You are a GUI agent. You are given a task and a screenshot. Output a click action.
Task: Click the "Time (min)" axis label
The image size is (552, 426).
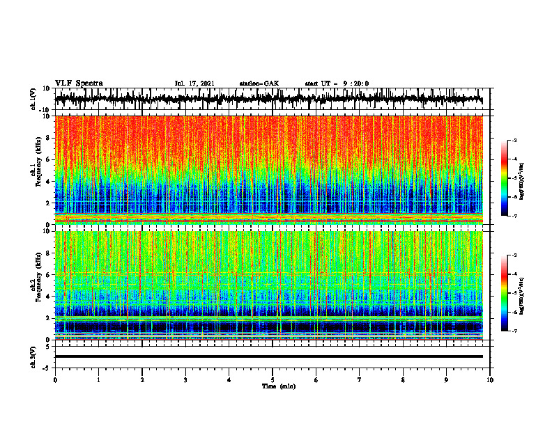[x=279, y=386]
